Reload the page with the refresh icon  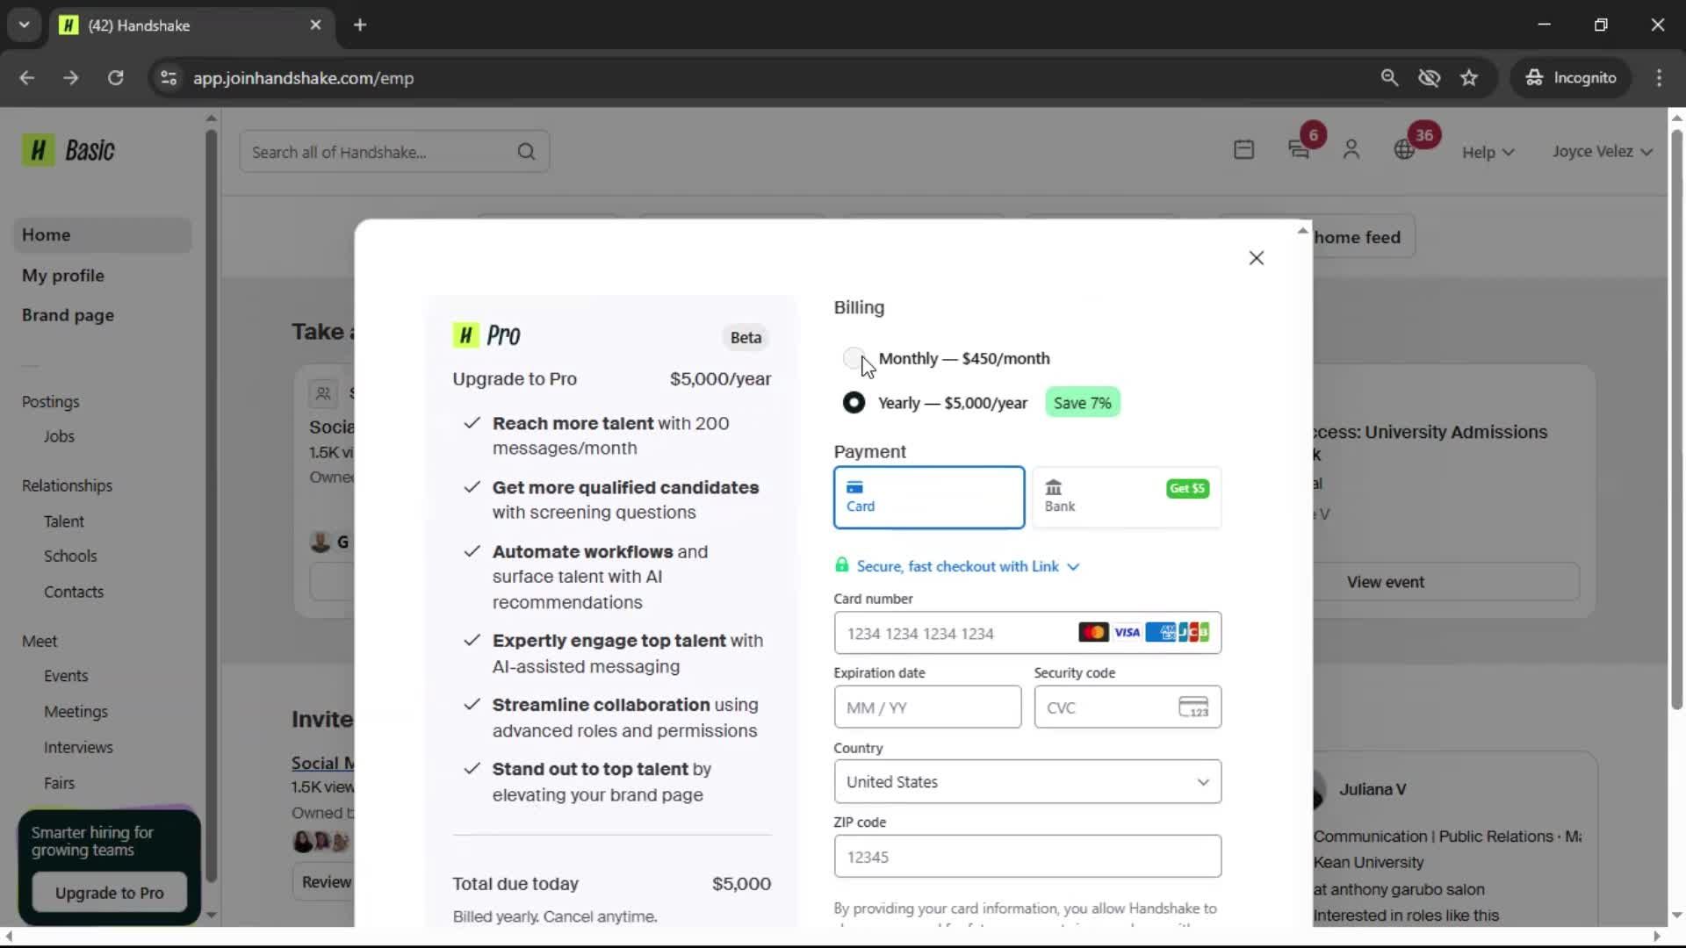coord(115,78)
